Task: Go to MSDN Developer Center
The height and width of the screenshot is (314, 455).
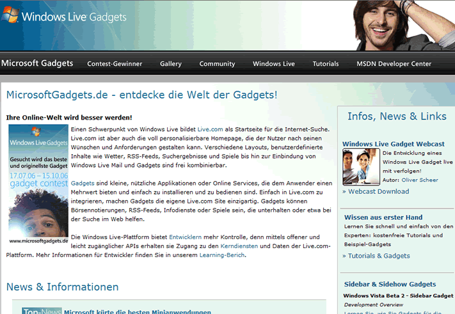Action: [x=394, y=64]
